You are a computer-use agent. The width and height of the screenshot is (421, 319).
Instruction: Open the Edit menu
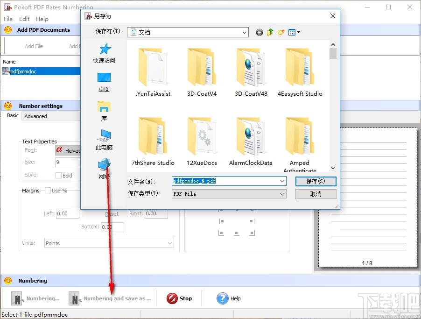pos(24,19)
